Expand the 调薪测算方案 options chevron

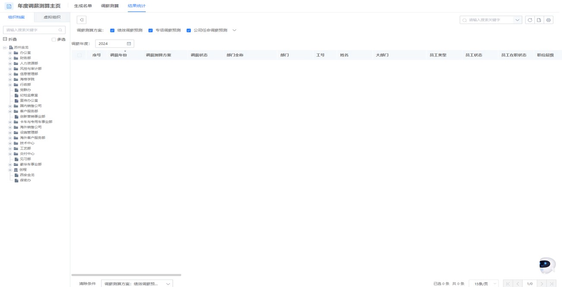tap(234, 31)
